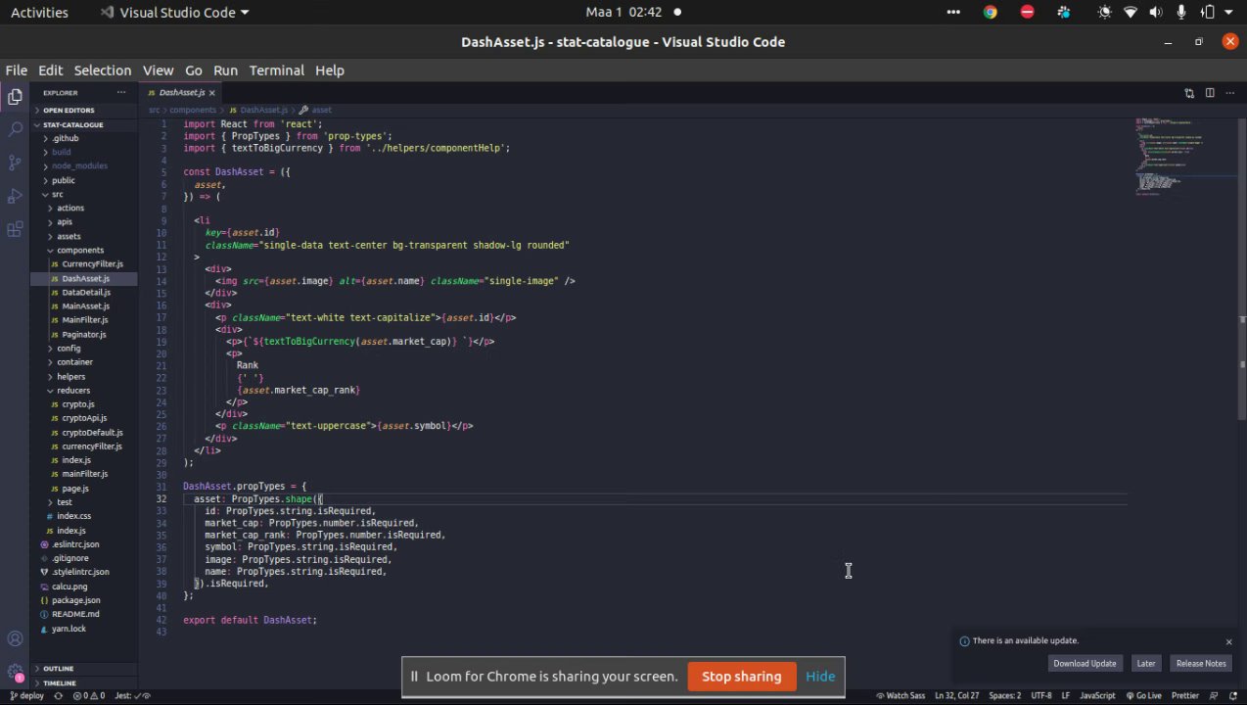This screenshot has width=1247, height=705.
Task: Select the DashAsset.js editor tab
Action: 179,93
